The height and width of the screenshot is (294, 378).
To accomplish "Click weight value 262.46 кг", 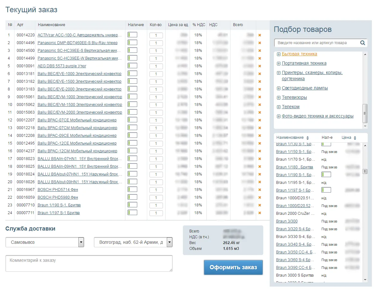I will (231, 242).
